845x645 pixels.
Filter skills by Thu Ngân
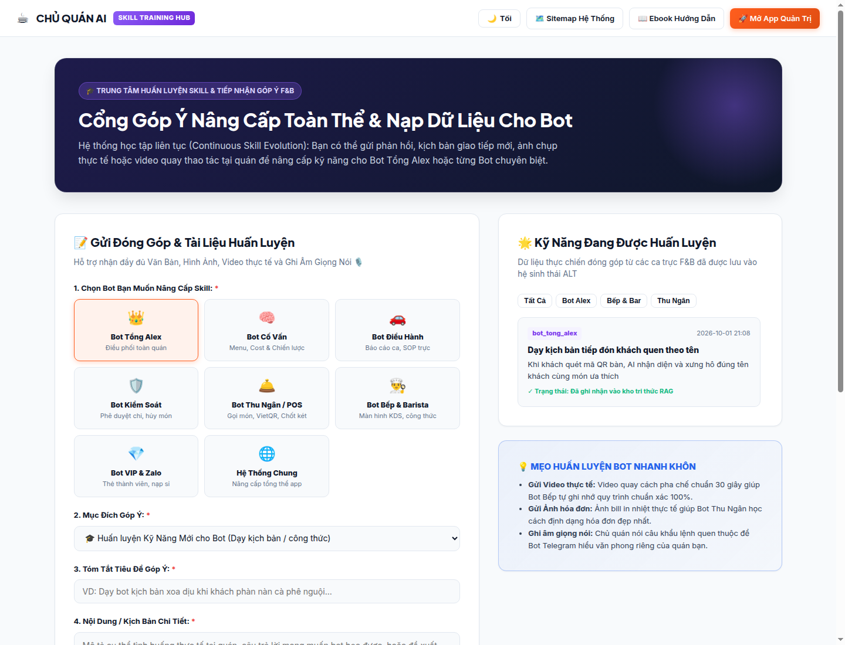coord(674,301)
